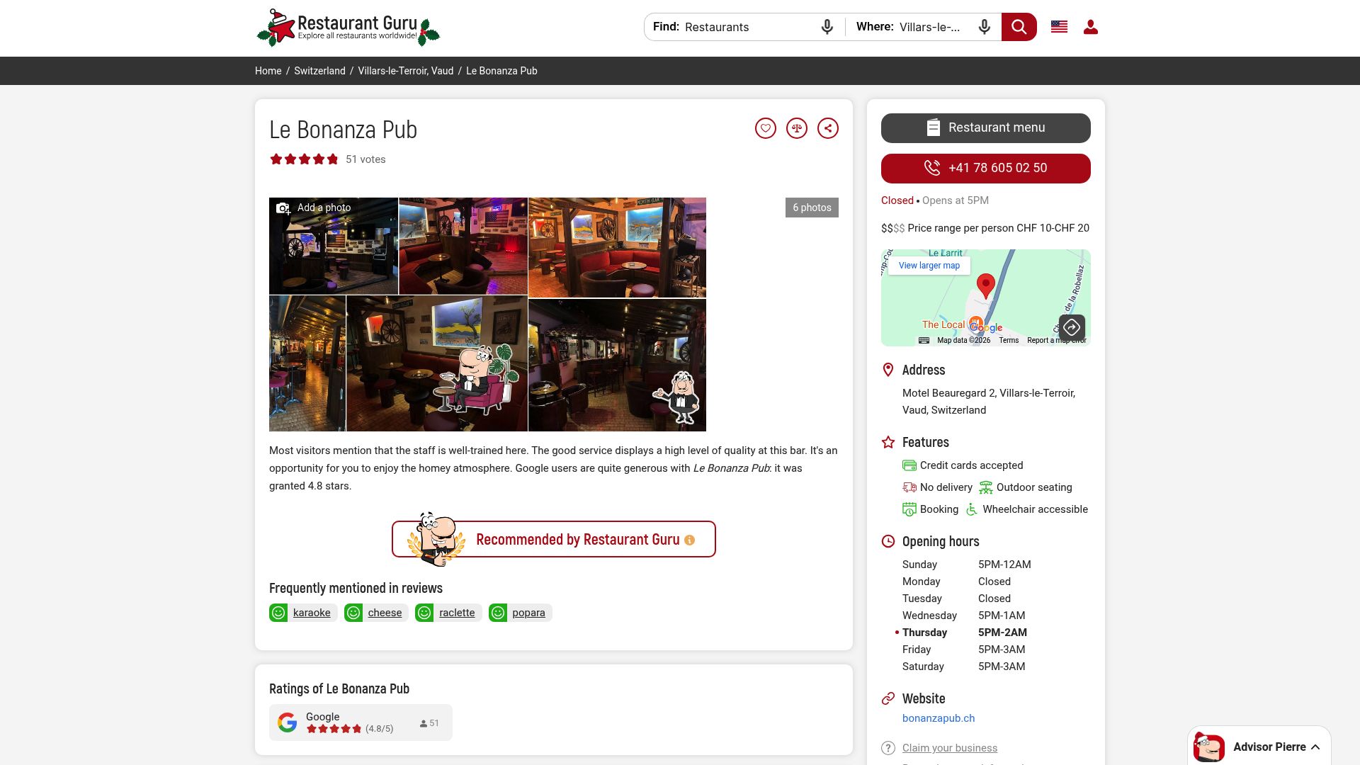Switch to the Switzerland breadcrumb
1360x765 pixels.
[x=319, y=71]
